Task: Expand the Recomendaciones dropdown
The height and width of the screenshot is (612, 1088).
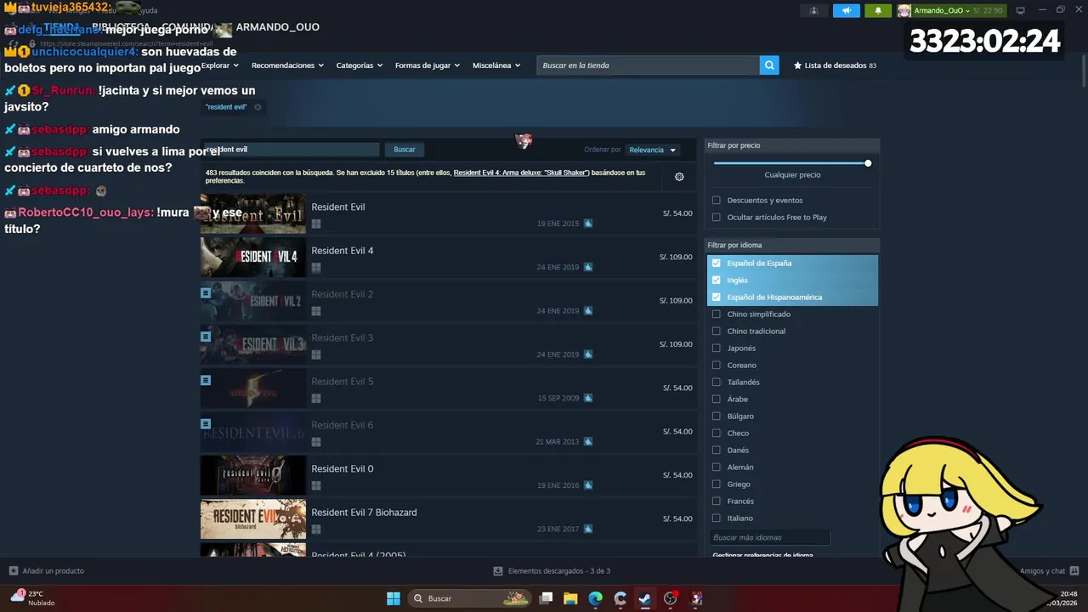Action: click(287, 65)
